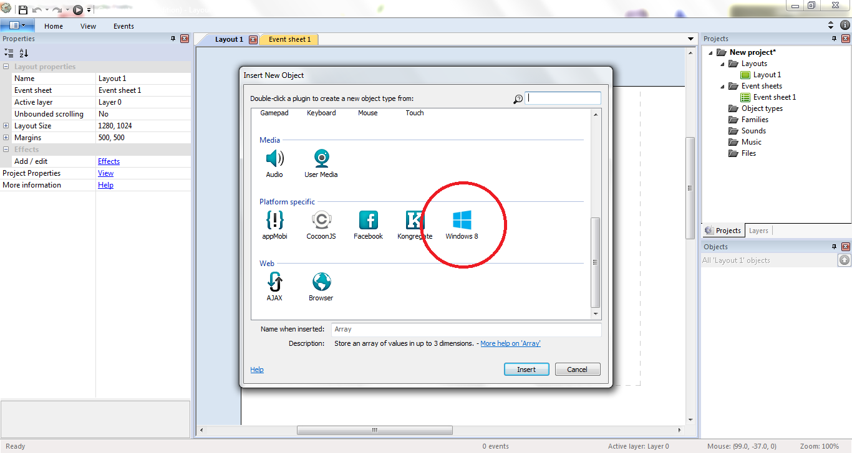This screenshot has height=453, width=852.
Task: Expand the Layout Size property
Action: click(x=6, y=126)
